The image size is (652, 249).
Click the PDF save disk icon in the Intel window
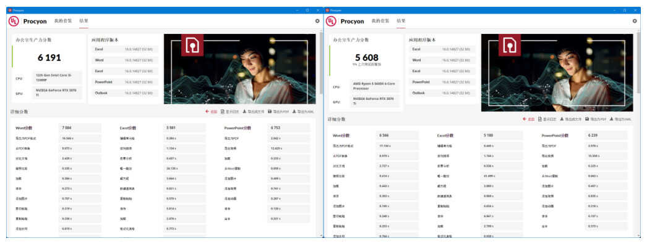pos(270,112)
